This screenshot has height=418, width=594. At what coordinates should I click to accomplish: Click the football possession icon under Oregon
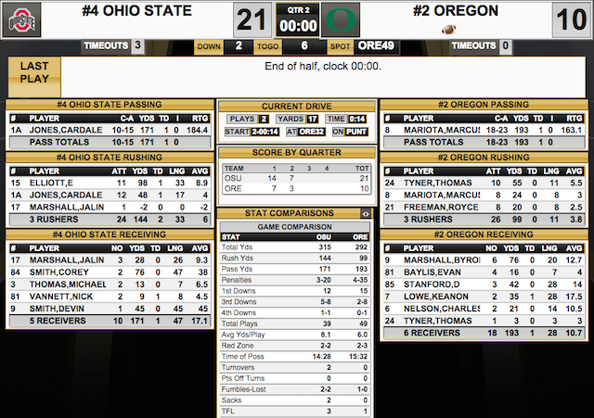448,29
